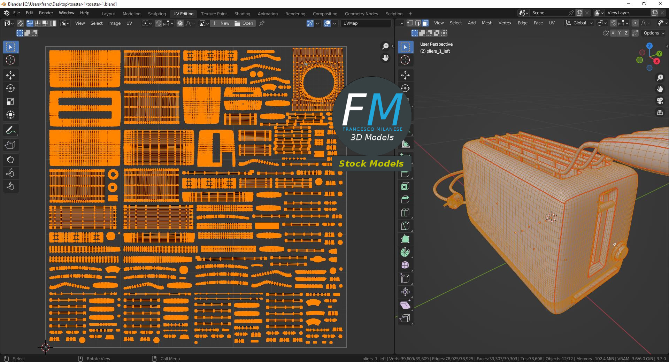Pick the Poly Build tool

405,239
